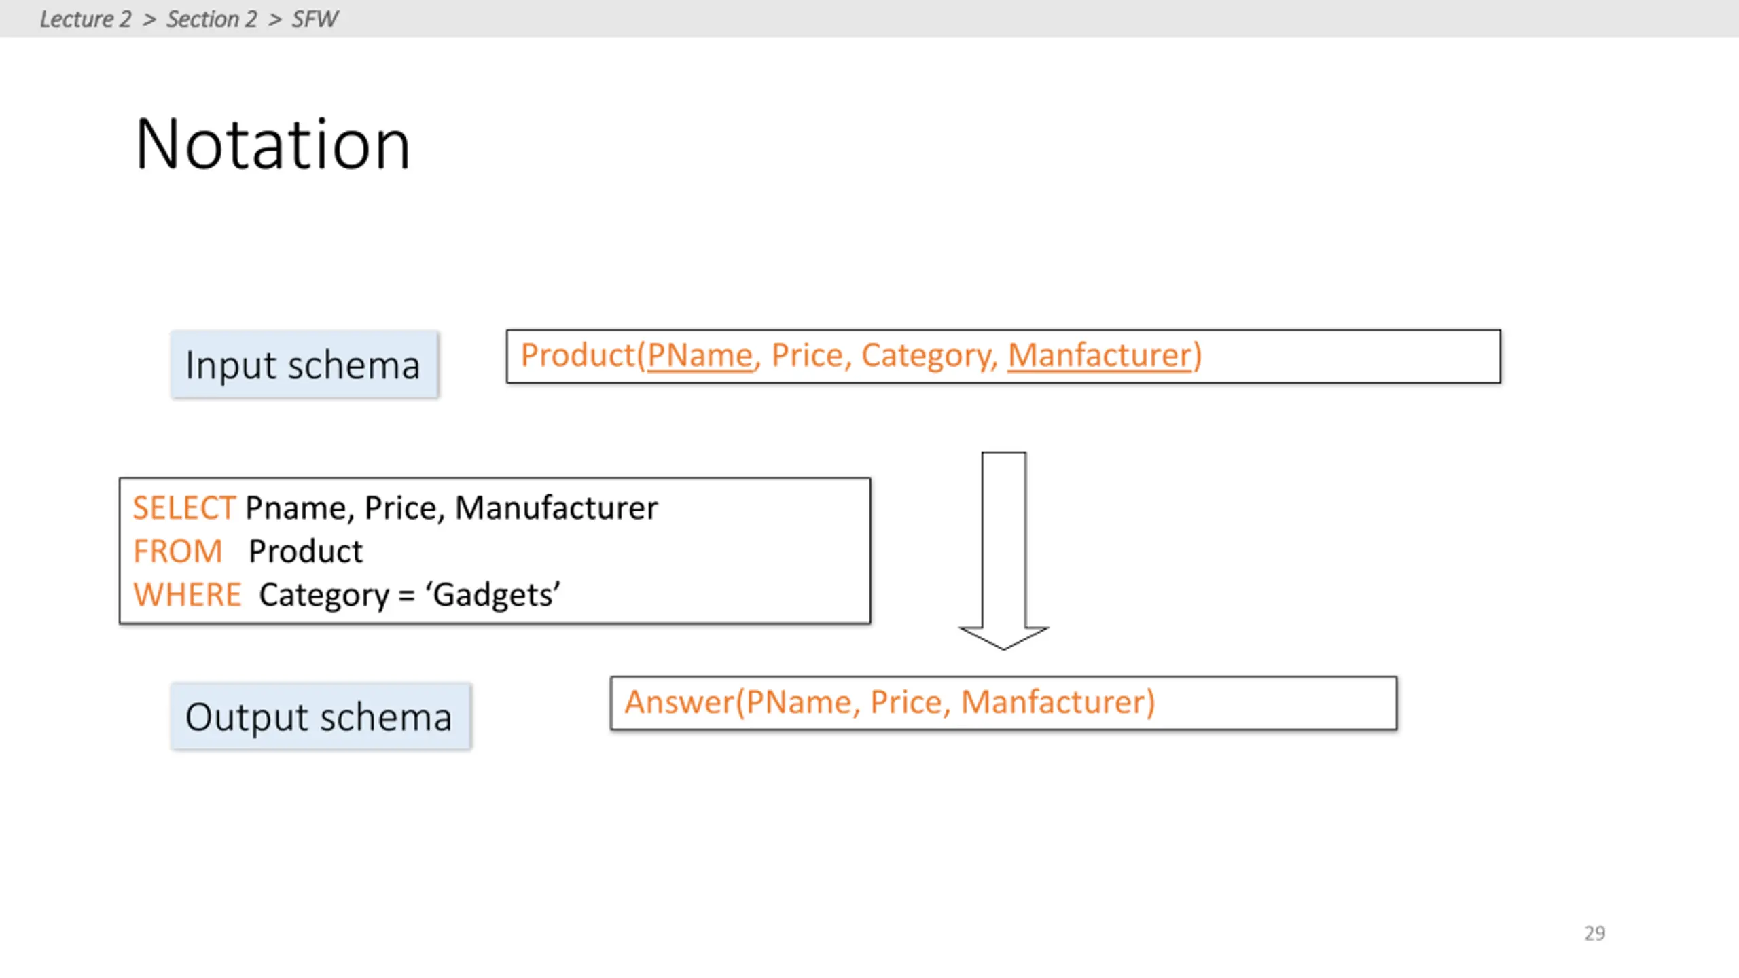Click the underlined PName attribute

click(700, 355)
